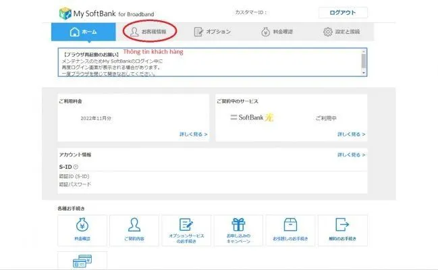Click the S-ID bold label

(x=65, y=167)
